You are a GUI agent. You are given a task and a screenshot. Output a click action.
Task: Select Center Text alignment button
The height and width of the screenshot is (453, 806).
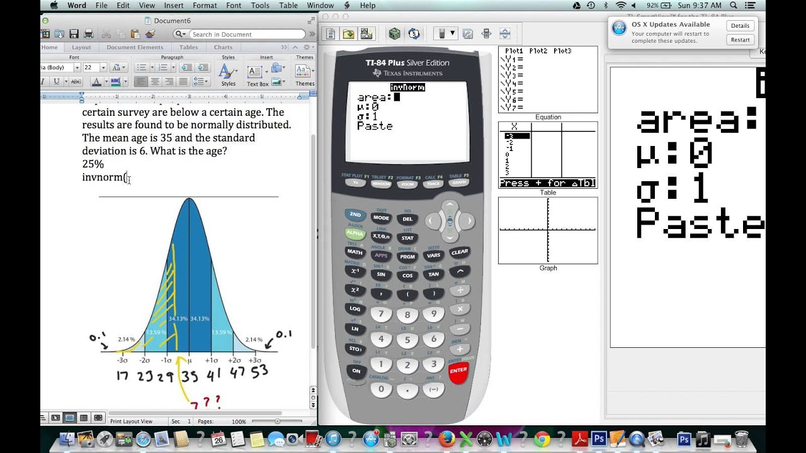click(155, 81)
